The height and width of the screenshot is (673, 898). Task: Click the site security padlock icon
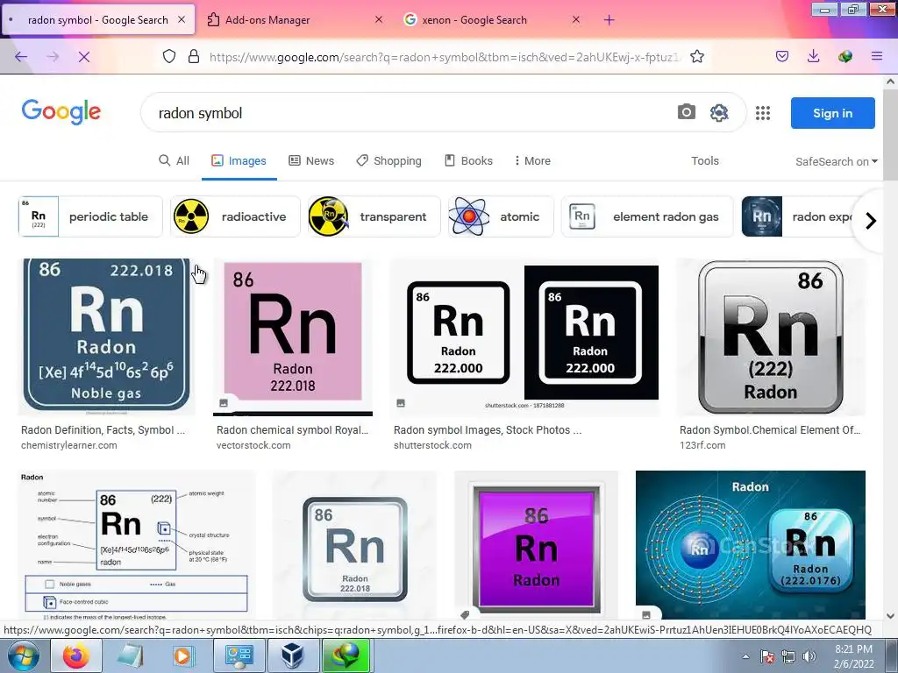(194, 56)
